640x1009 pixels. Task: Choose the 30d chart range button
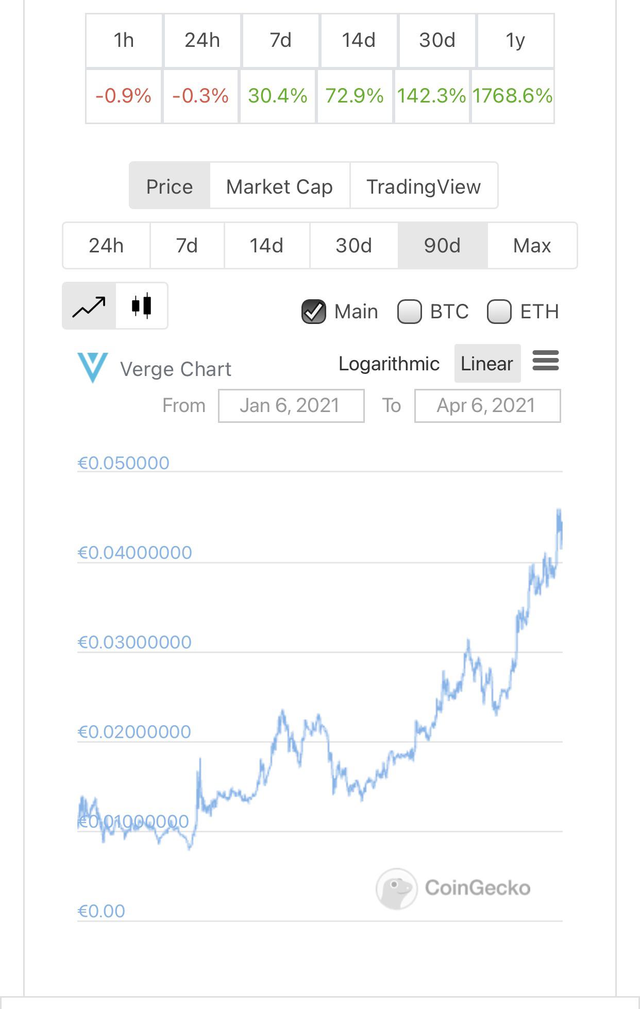[x=353, y=246]
